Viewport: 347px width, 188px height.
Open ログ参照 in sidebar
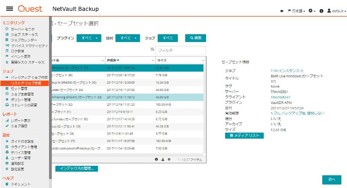[x=17, y=51]
